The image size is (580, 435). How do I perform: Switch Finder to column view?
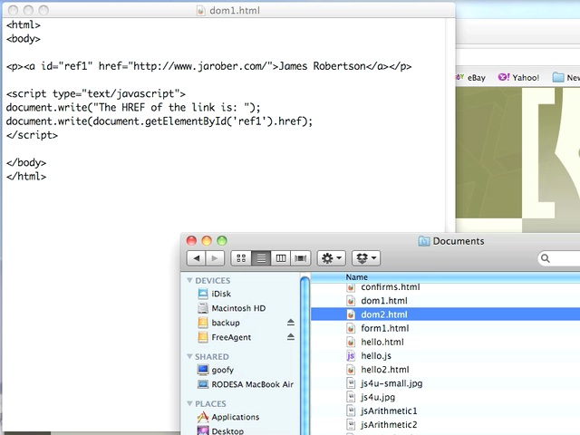281,258
